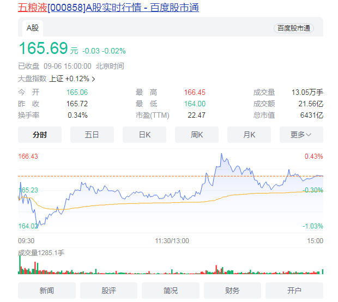338x302 pixels.
Task: Switch to the 五日 chart tab
Action: pos(92,135)
